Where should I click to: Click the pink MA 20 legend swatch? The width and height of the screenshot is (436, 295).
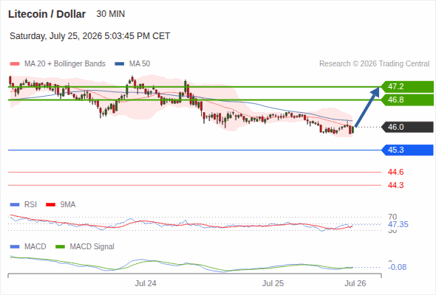(x=15, y=64)
